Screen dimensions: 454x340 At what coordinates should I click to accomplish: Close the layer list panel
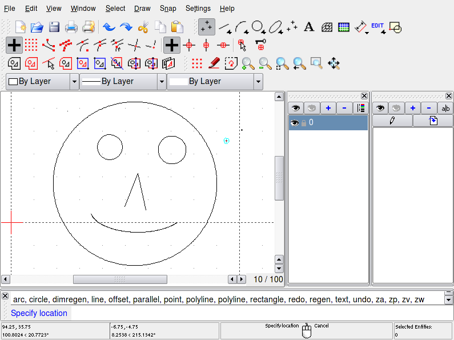(364, 96)
